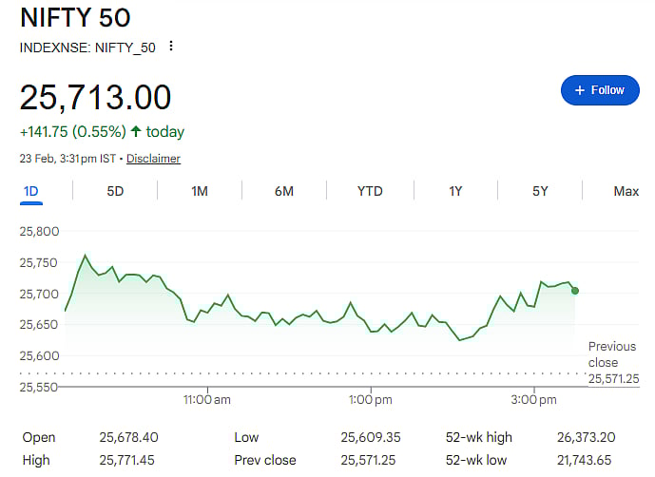Switch to the 1M chart range

[x=200, y=191]
